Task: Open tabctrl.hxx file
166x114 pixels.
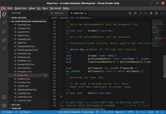Action: point(28,36)
